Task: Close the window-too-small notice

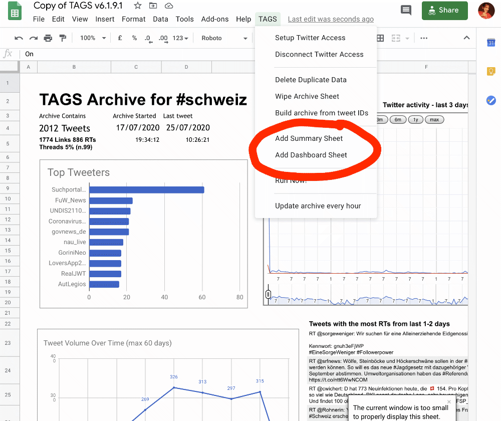Action: coord(449,401)
